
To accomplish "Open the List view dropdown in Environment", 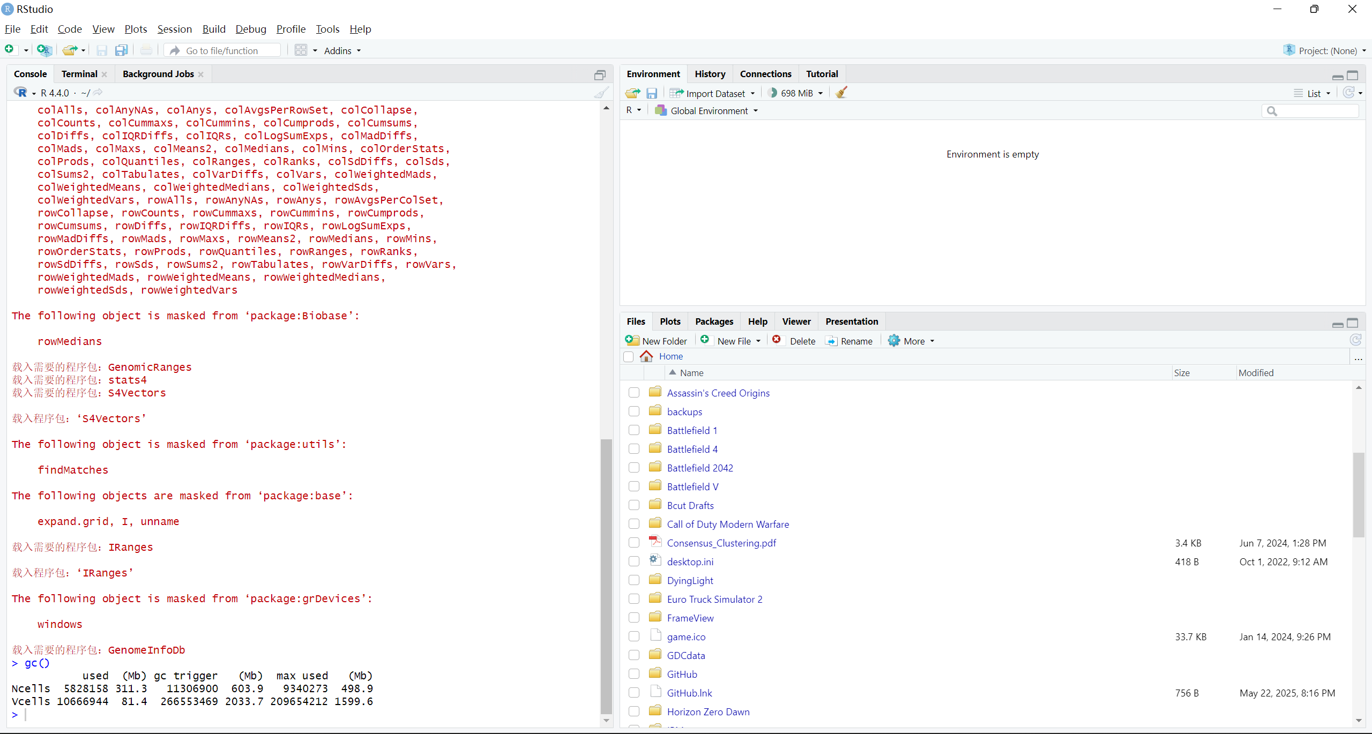I will pos(1312,93).
